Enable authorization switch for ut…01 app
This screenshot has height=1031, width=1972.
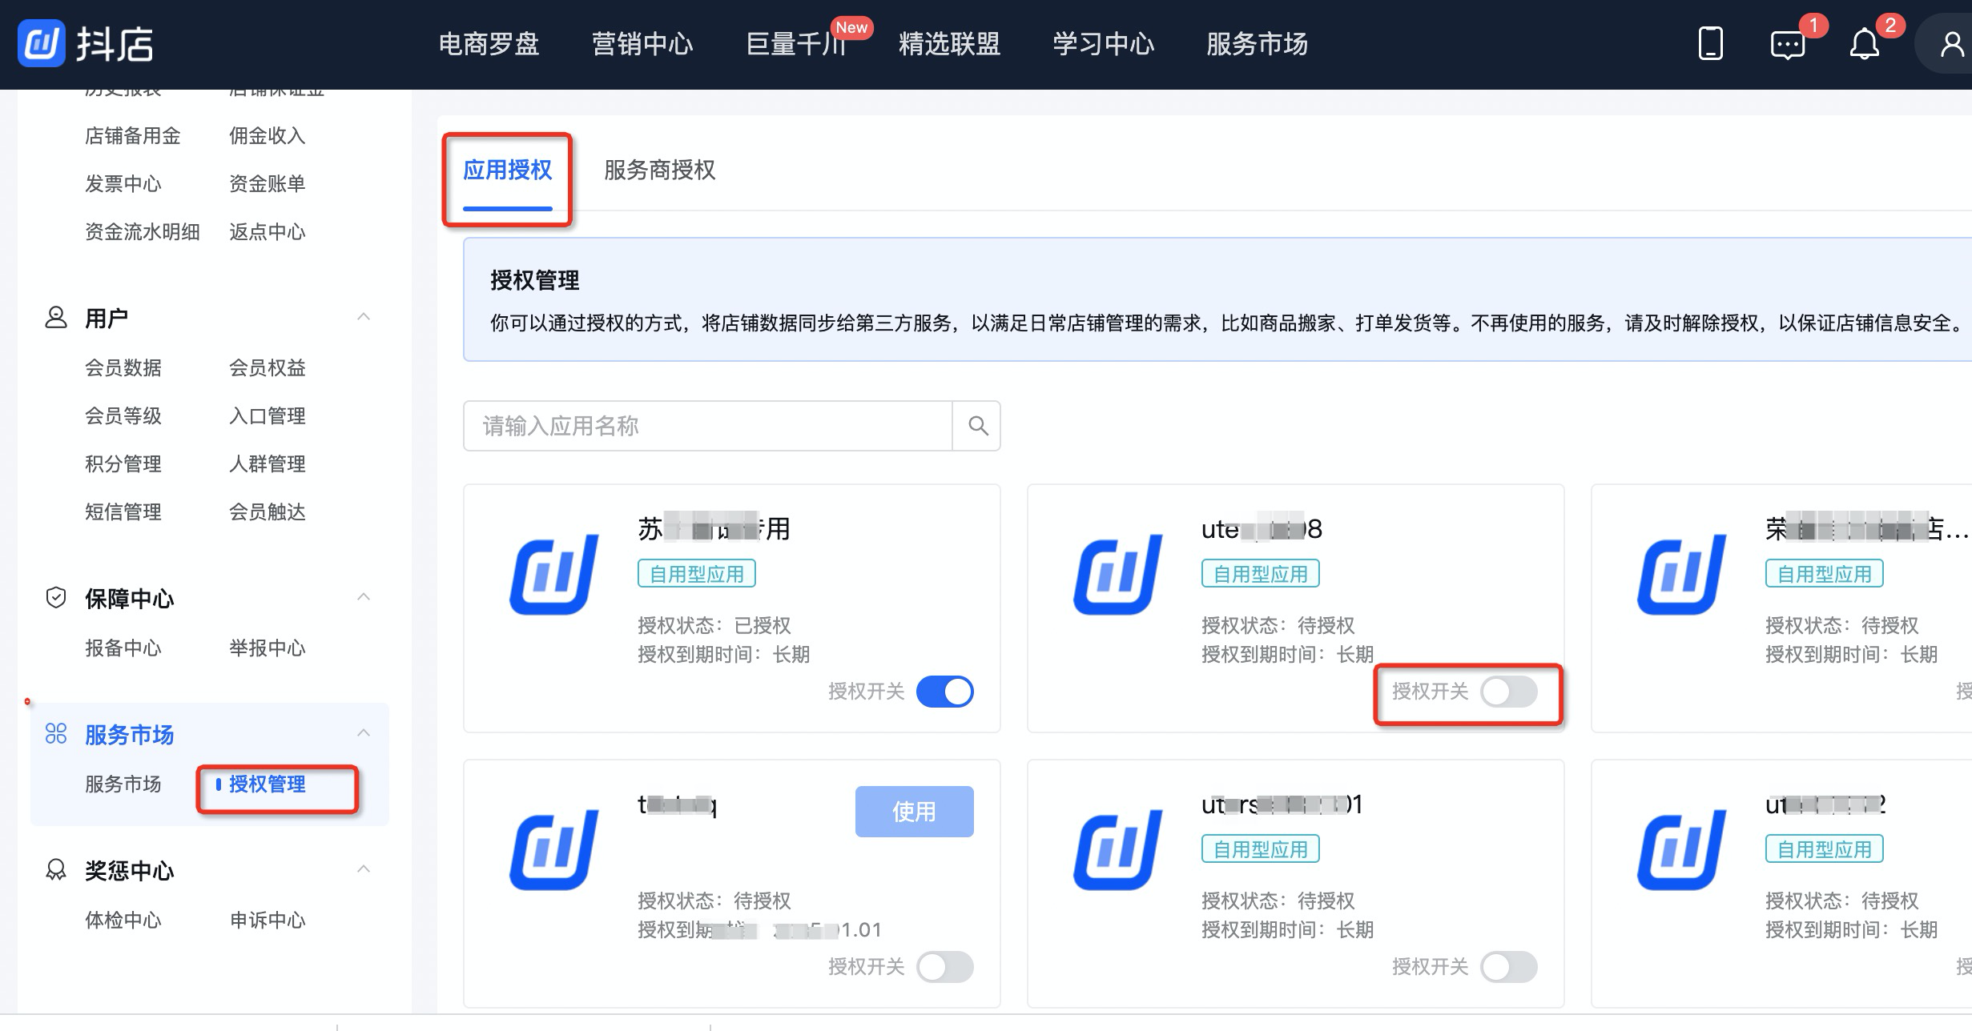tap(1509, 967)
